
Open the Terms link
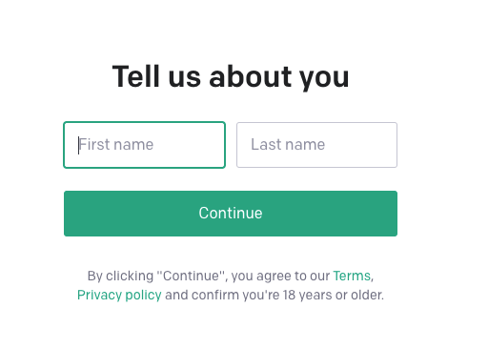tap(352, 276)
